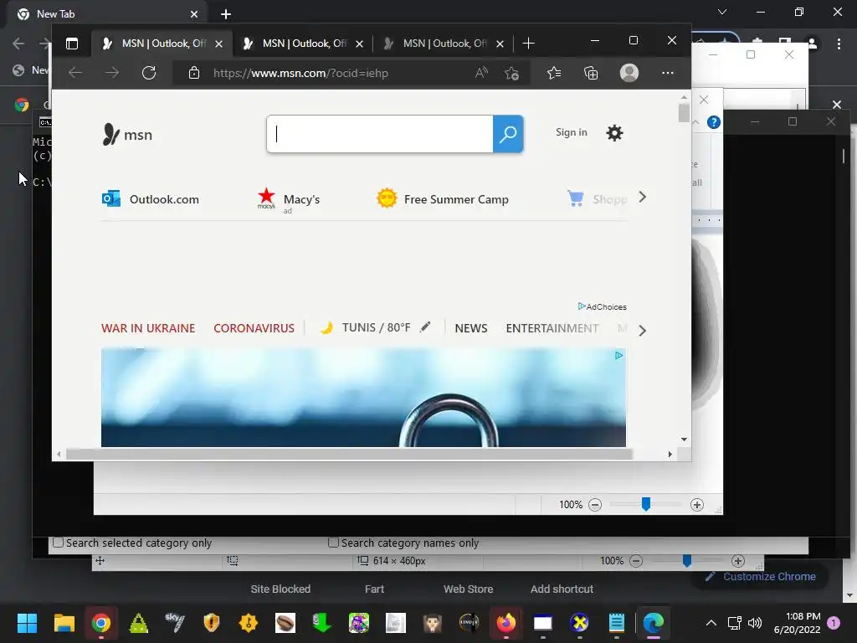Click the AdChoices icon on the banner image
This screenshot has width=857, height=643.
pos(618,355)
